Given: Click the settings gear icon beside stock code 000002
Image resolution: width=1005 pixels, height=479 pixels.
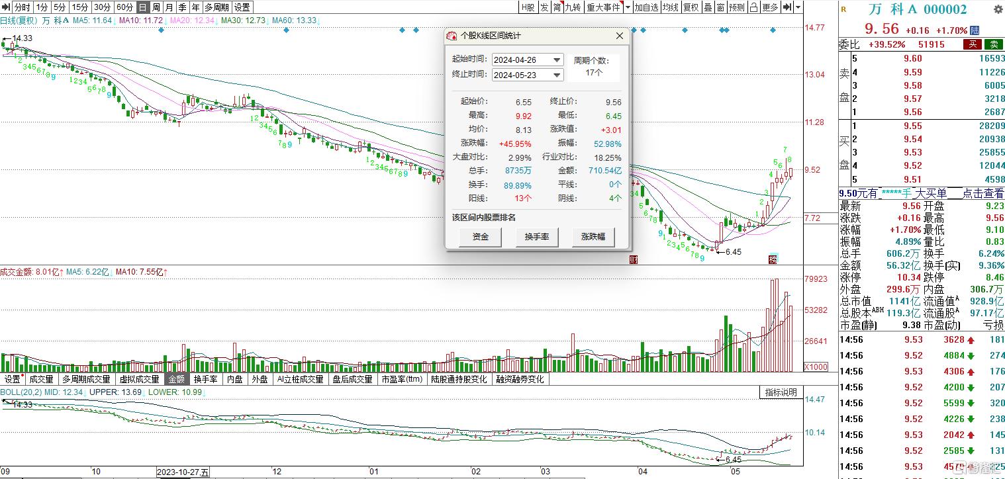Looking at the screenshot, I should (x=998, y=10).
